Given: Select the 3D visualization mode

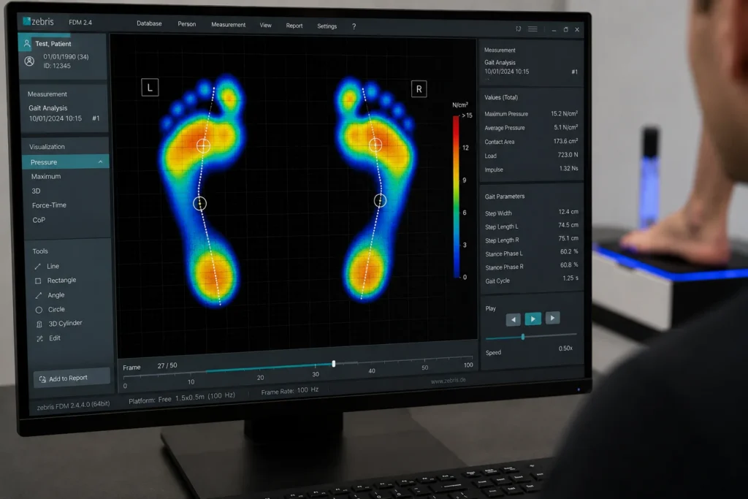Looking at the screenshot, I should point(36,191).
